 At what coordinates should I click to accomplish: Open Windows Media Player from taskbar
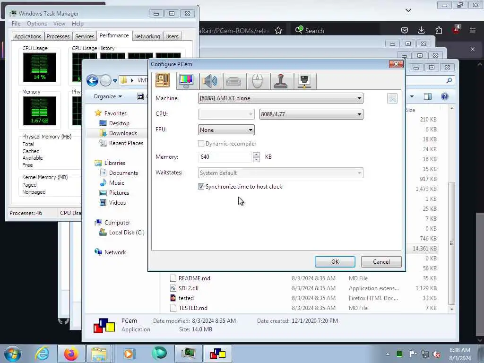point(129,354)
